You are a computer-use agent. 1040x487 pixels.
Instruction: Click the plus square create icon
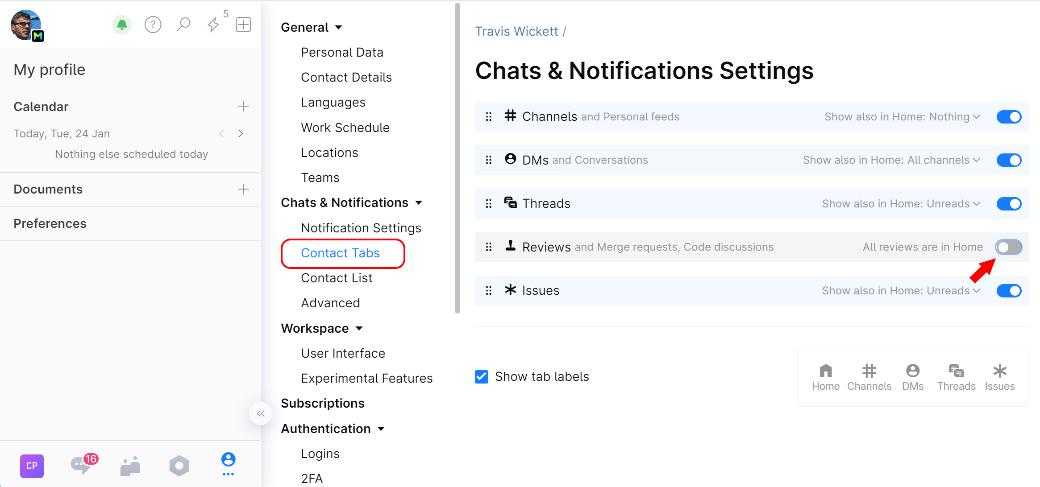(243, 25)
